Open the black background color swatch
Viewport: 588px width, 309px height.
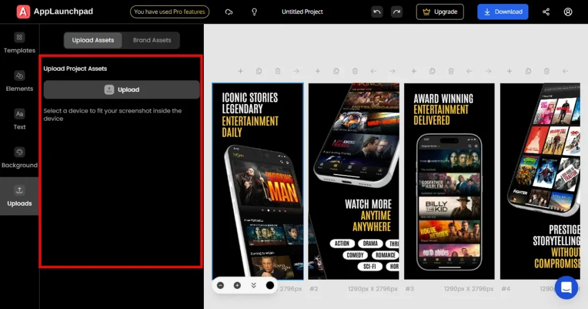click(270, 285)
